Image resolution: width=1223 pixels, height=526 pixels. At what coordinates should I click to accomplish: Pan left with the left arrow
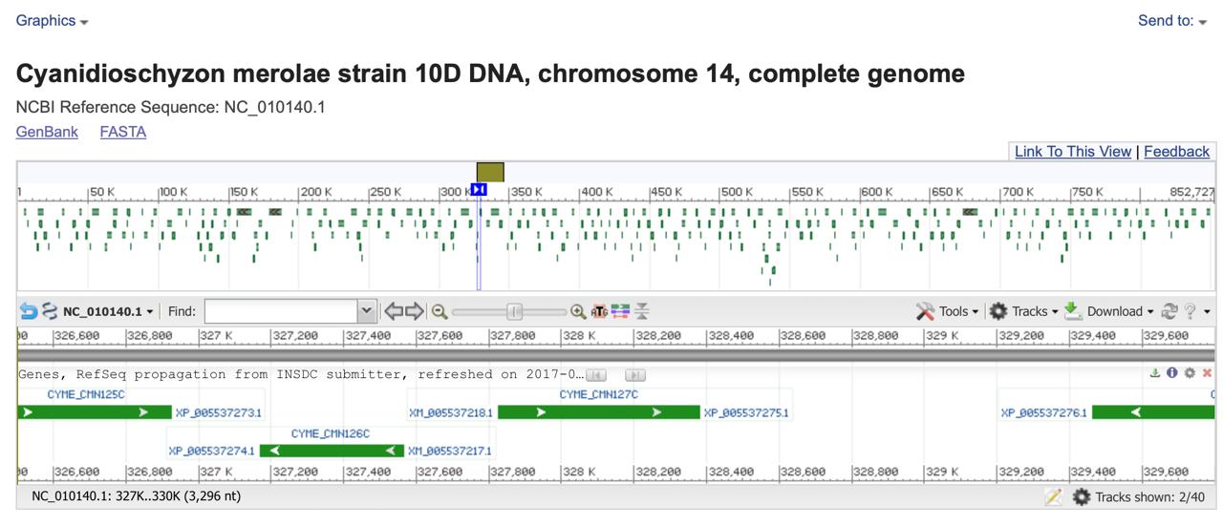click(393, 311)
